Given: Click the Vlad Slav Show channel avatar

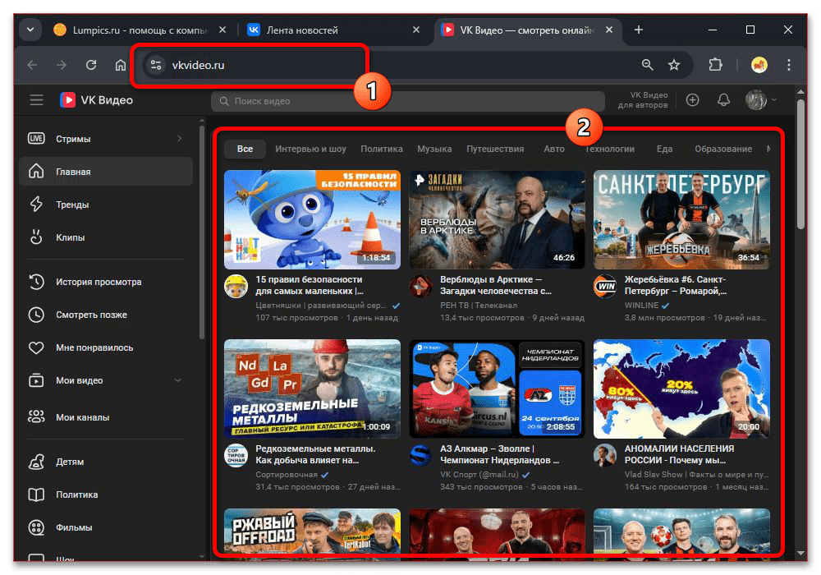Looking at the screenshot, I should click(605, 455).
